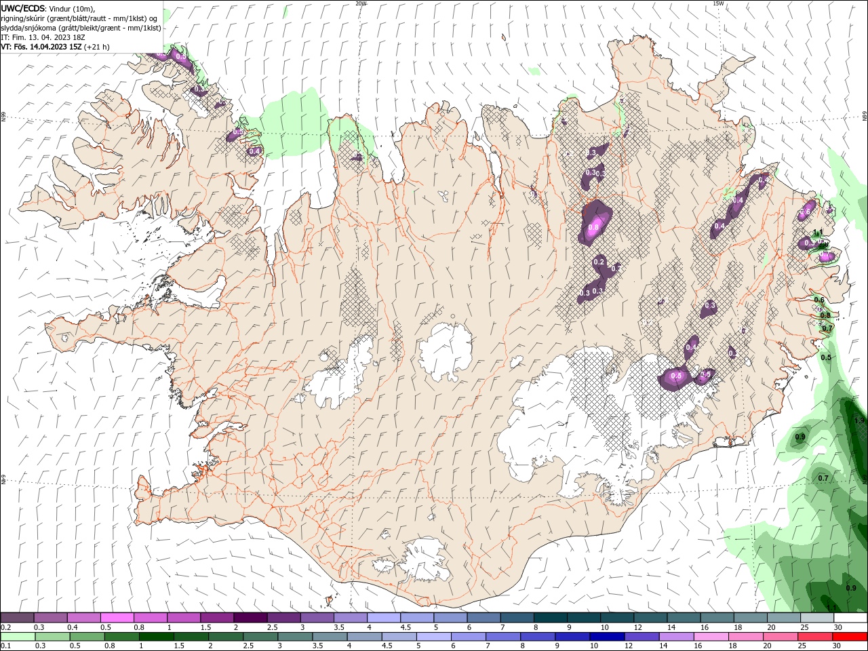
Task: Click the UWC/ECDS title text
Action: (x=24, y=8)
